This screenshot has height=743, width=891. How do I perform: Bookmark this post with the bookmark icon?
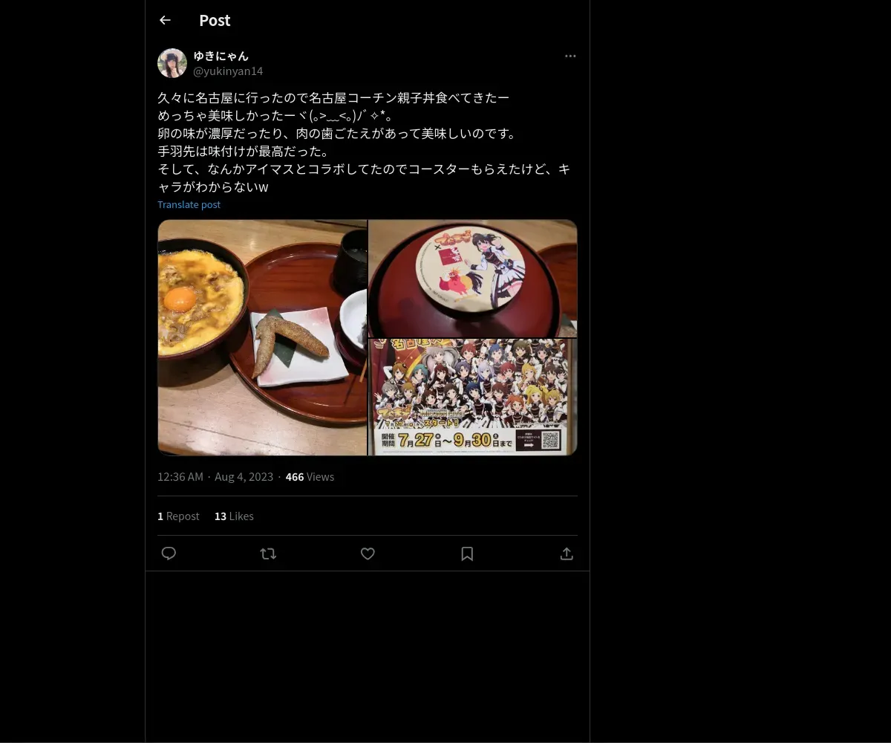coord(467,554)
